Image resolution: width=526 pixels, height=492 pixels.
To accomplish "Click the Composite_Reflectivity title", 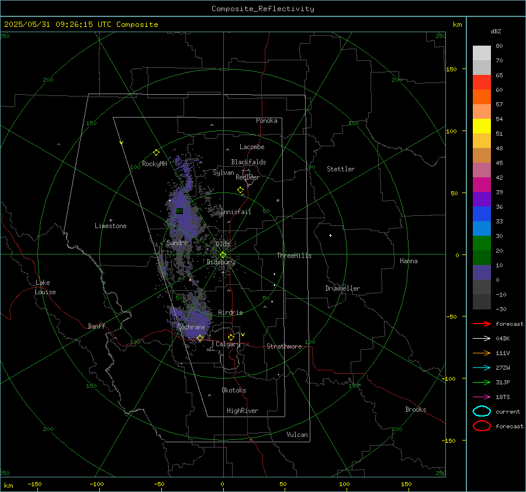I will pyautogui.click(x=262, y=9).
